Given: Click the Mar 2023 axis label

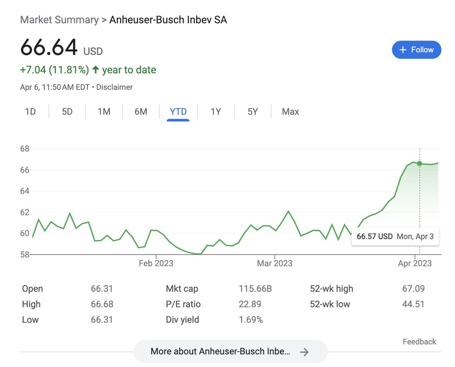Looking at the screenshot, I should point(275,263).
